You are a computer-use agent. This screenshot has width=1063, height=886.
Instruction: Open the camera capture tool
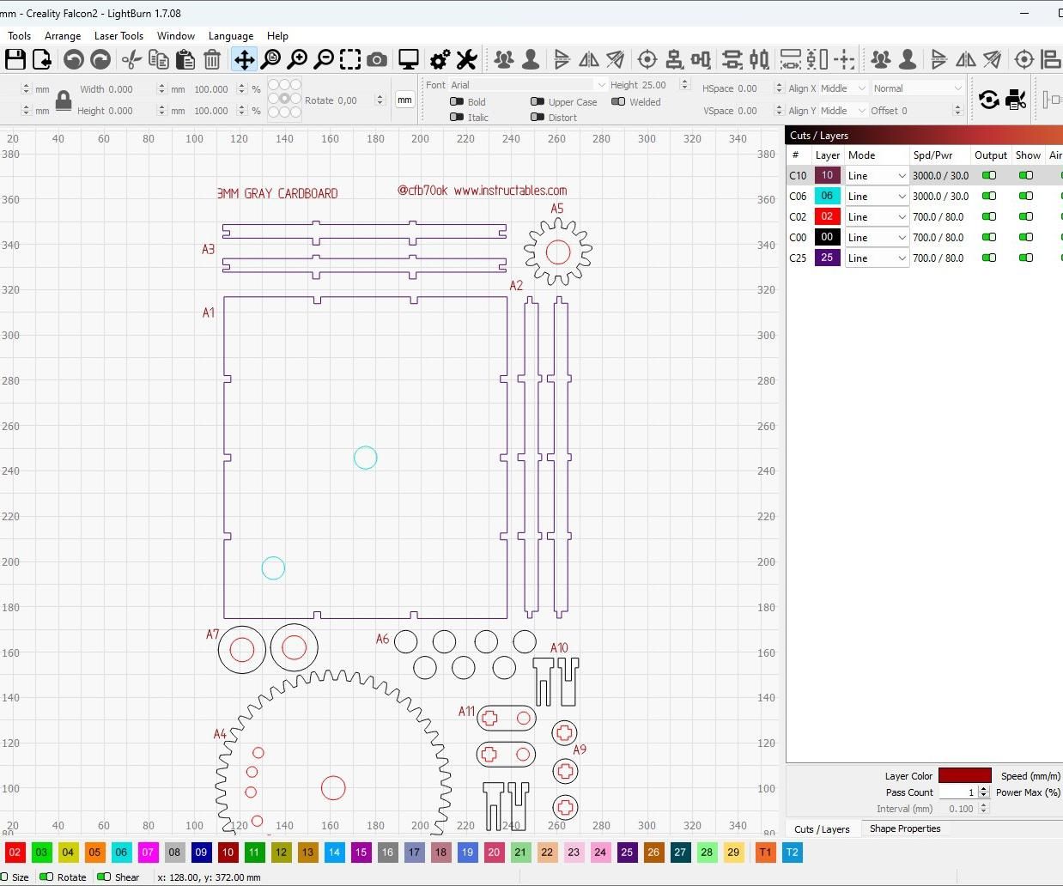click(x=376, y=59)
